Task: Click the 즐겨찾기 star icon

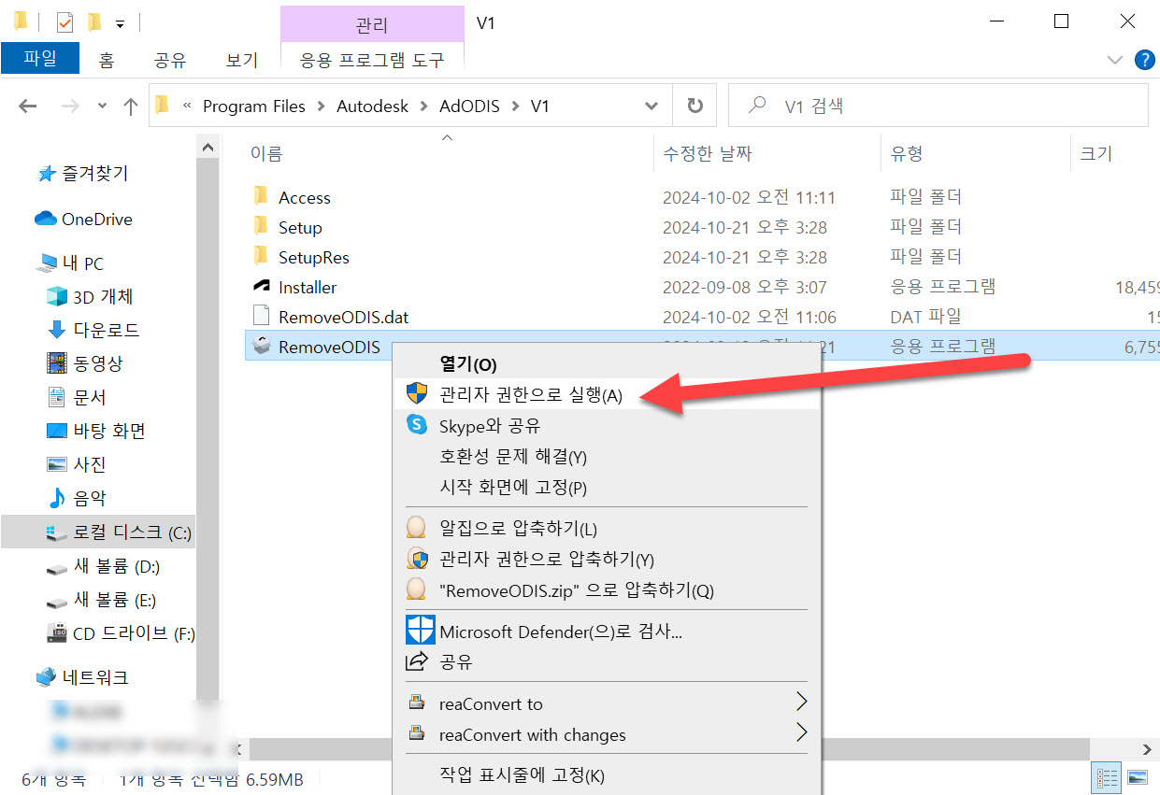Action: [46, 174]
